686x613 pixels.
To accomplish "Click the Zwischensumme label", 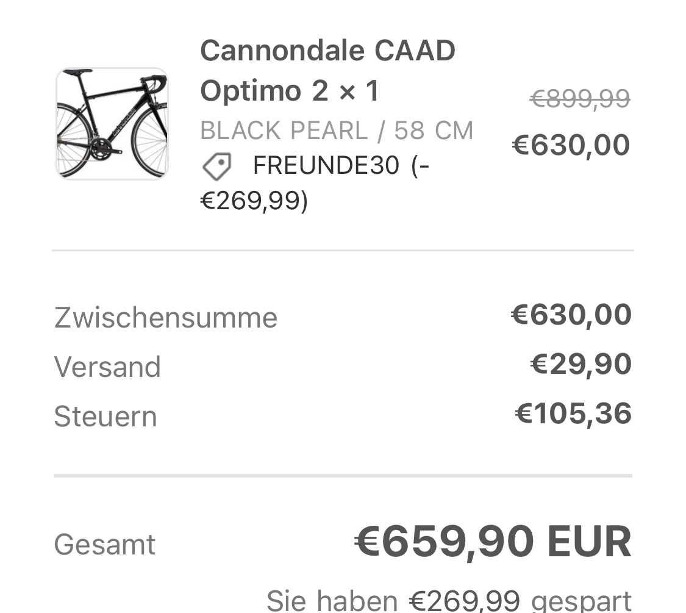I will point(165,318).
